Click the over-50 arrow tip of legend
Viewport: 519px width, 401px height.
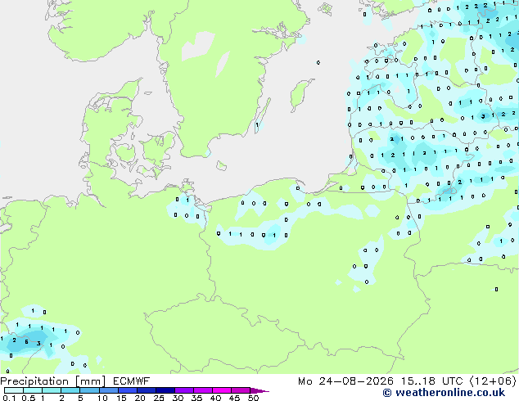click(259, 391)
